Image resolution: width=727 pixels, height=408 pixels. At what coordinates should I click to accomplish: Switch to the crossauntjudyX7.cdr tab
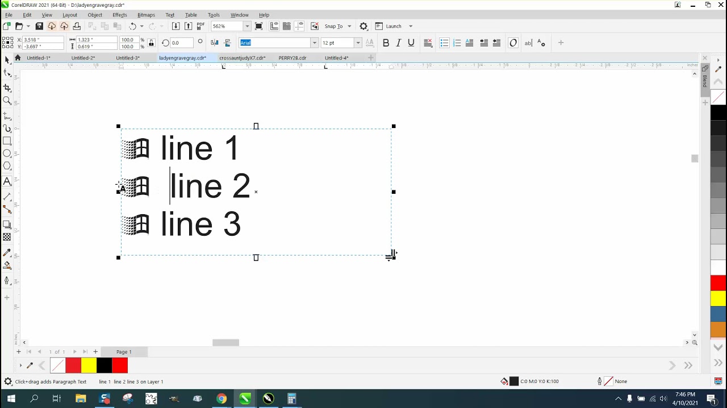click(x=243, y=58)
